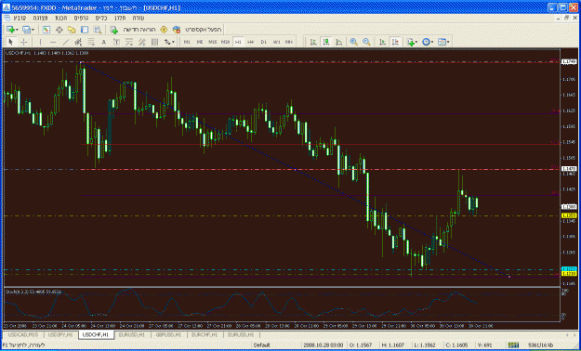Select the Fibonacci retracement tool
581x351 pixels.
pos(91,42)
